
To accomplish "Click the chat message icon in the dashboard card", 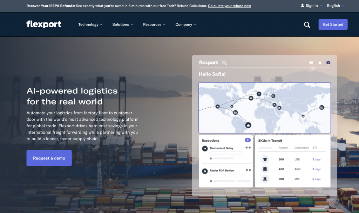I will pos(311,63).
